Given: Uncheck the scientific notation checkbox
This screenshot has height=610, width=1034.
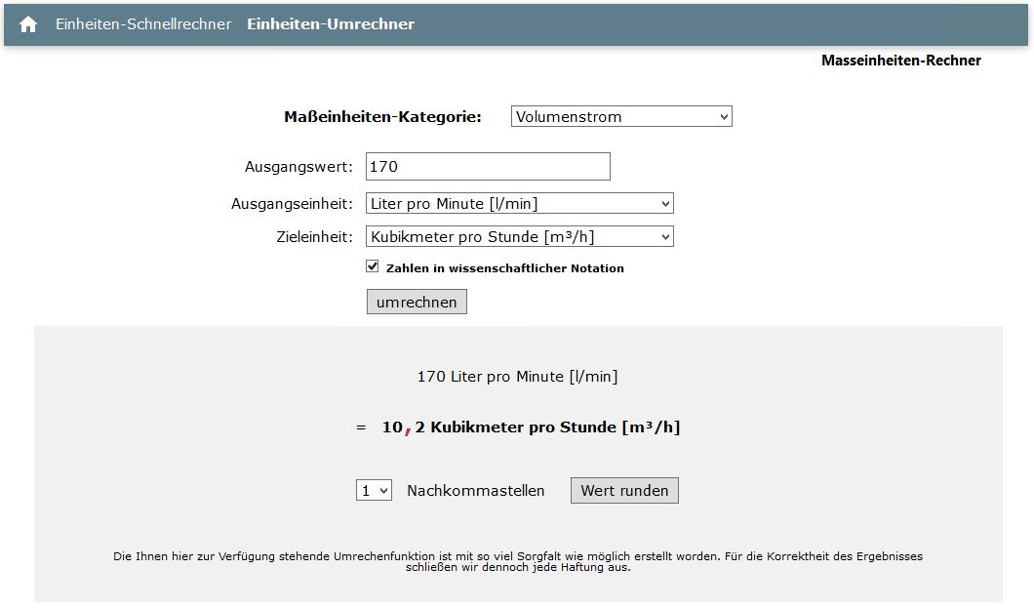Looking at the screenshot, I should [x=373, y=266].
